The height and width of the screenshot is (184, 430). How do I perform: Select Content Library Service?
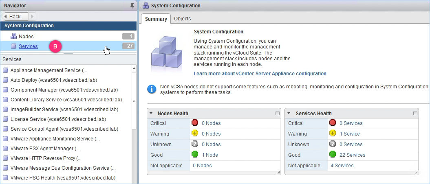tap(66, 100)
